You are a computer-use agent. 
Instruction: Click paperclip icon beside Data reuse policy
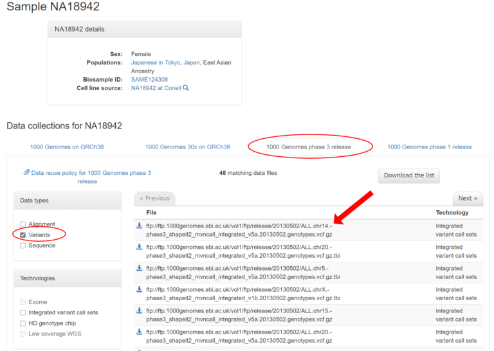pyautogui.click(x=27, y=172)
